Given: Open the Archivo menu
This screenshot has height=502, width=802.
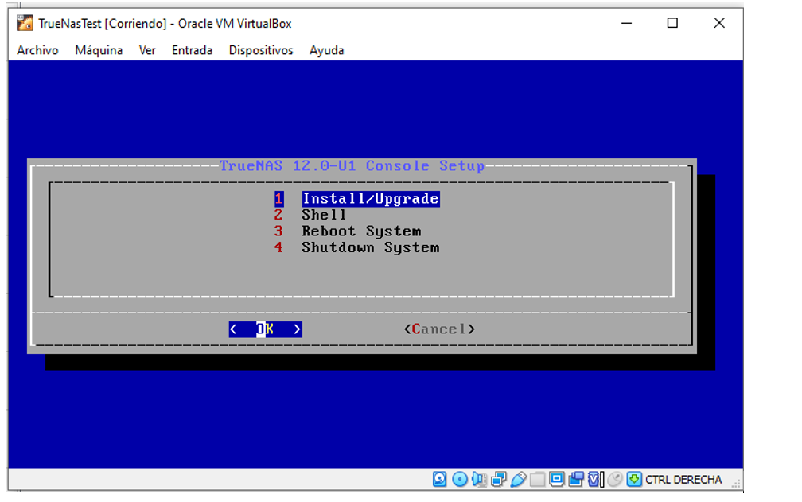Looking at the screenshot, I should 38,50.
